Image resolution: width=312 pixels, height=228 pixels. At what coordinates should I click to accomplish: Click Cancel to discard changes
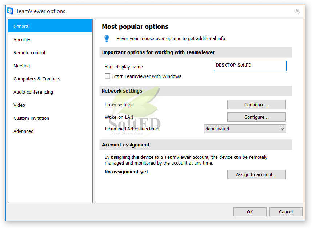(286, 212)
